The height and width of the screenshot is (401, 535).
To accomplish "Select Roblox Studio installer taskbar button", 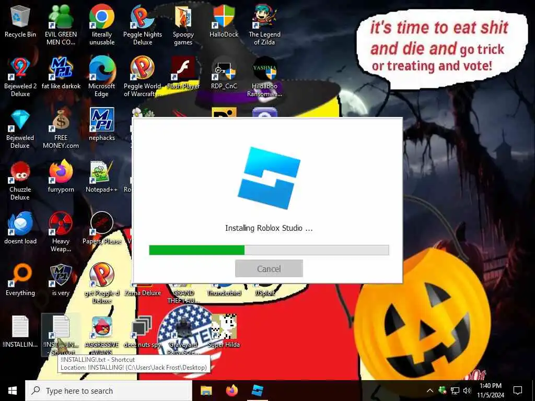I will [258, 391].
